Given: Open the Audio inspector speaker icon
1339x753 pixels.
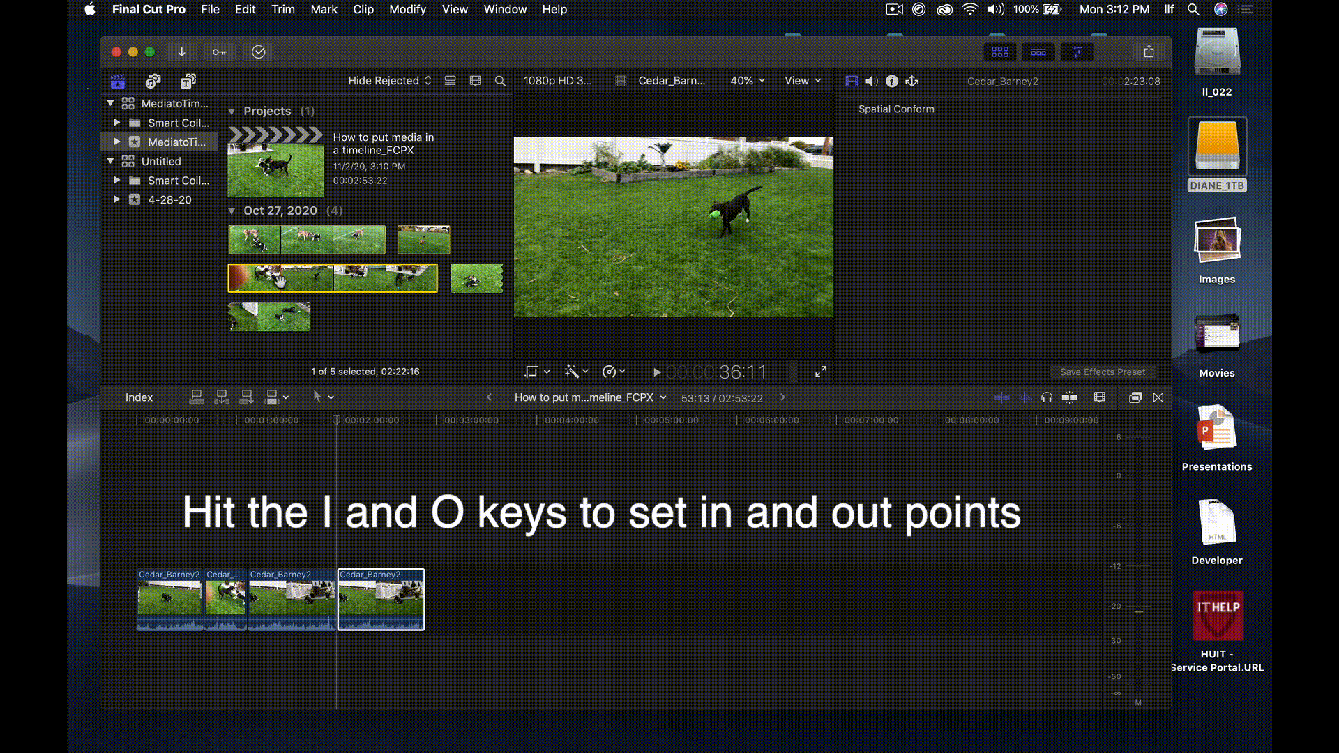Looking at the screenshot, I should click(x=871, y=82).
